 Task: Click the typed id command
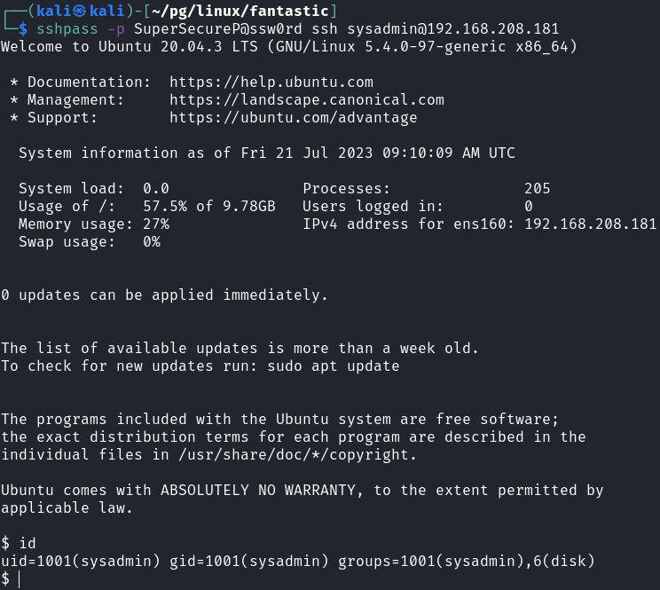[x=27, y=543]
